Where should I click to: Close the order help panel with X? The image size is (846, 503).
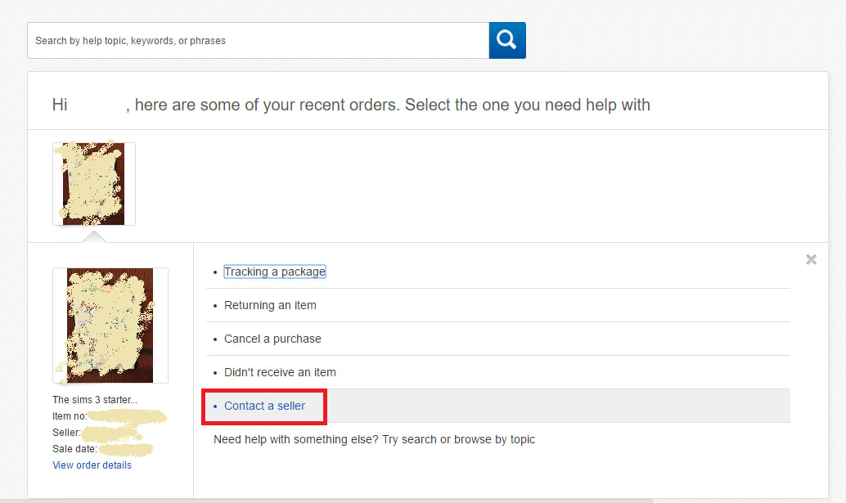(x=811, y=259)
